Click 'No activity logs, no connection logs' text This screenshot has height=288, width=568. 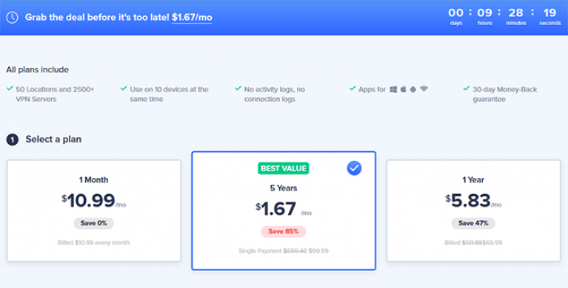274,95
